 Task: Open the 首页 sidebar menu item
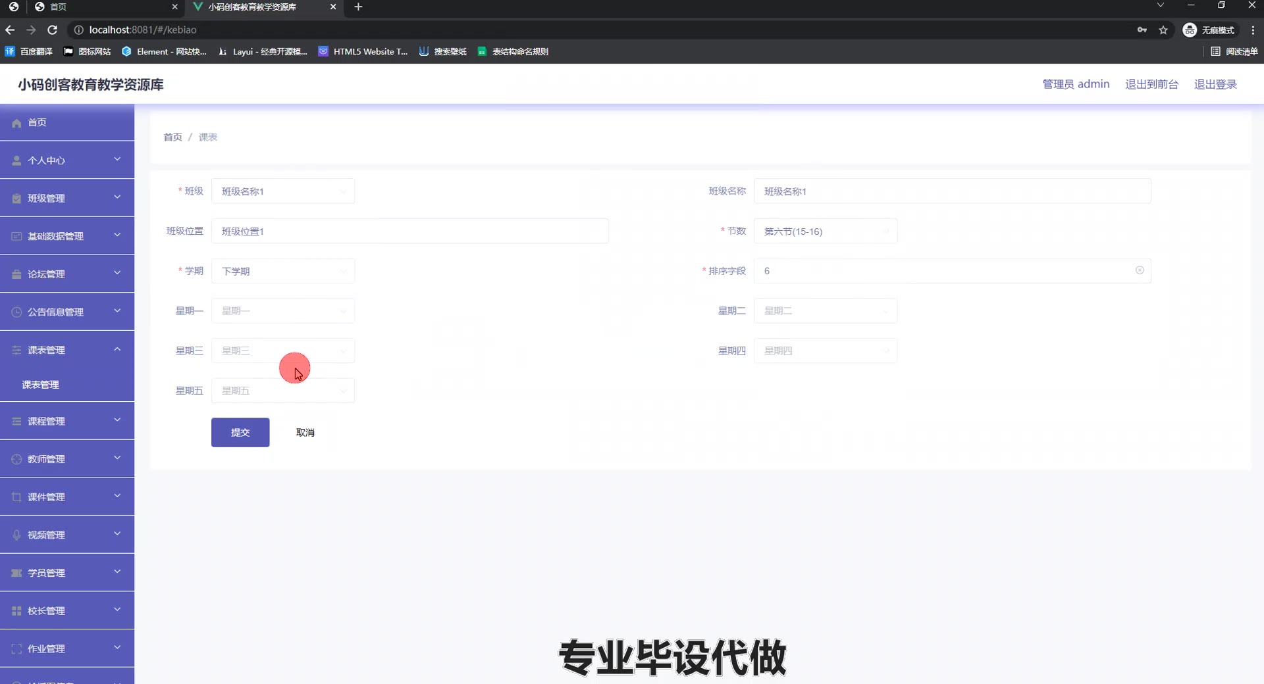pyautogui.click(x=67, y=122)
